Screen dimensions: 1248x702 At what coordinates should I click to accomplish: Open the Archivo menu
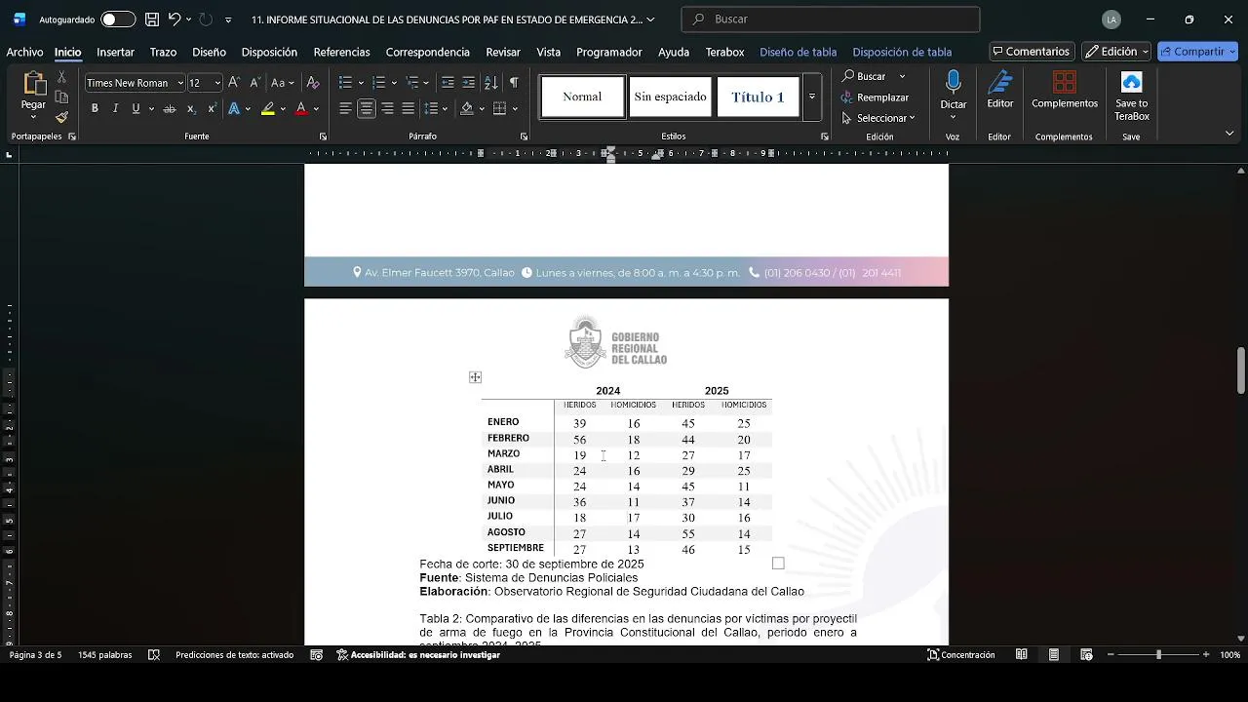[x=24, y=52]
